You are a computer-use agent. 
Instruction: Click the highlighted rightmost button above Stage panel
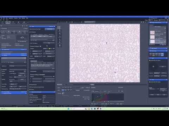(162, 55)
